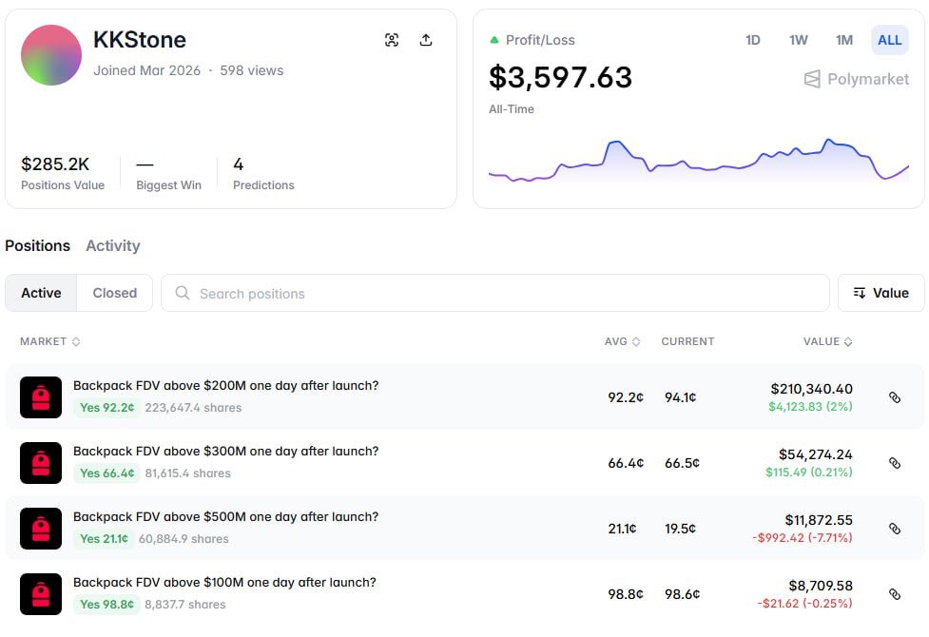
Task: Click the $3,597.63 profit total
Action: tap(560, 77)
